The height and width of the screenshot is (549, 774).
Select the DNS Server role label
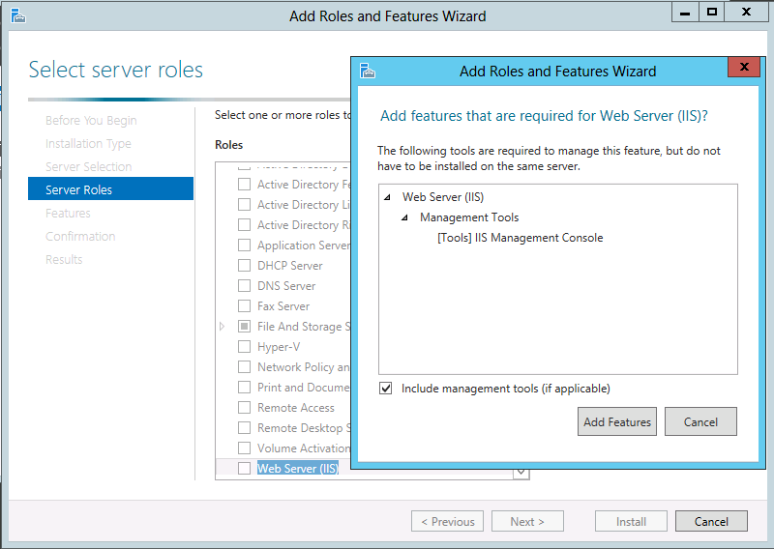pyautogui.click(x=286, y=285)
